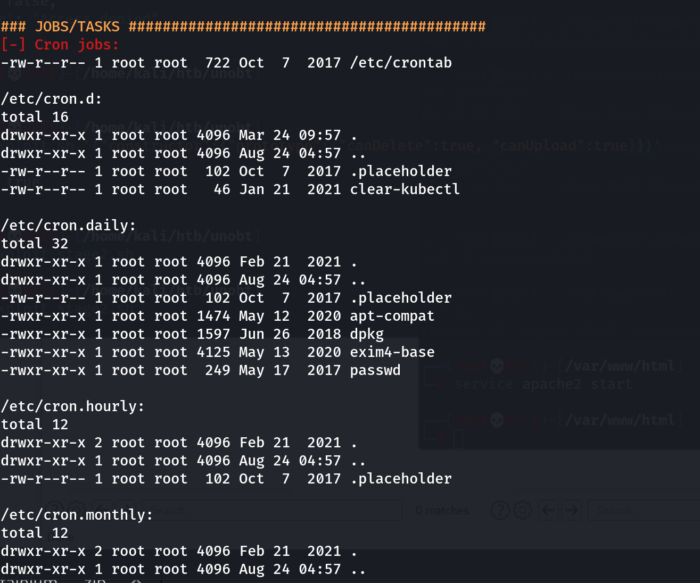Screen dimensions: 700x583
Task: Click the apt-compat entry in cron.daily
Action: tap(392, 316)
